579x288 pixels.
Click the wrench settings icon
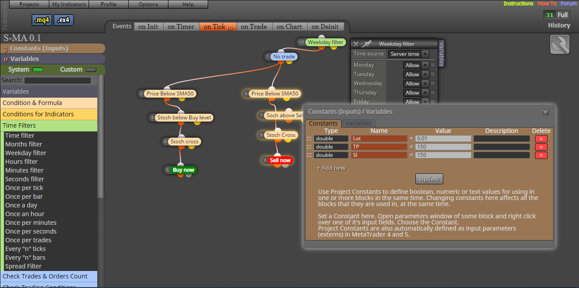click(x=560, y=44)
